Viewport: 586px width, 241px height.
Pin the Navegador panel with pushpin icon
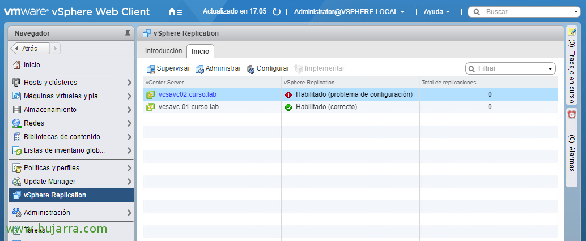[x=128, y=33]
